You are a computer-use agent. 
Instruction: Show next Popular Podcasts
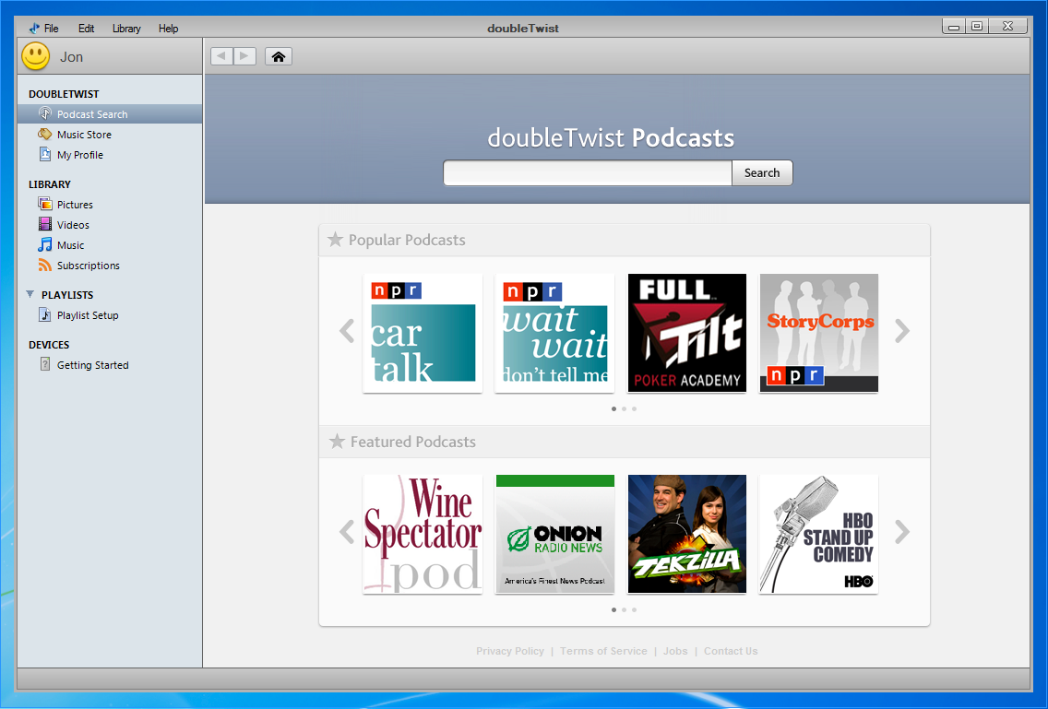pyautogui.click(x=902, y=331)
